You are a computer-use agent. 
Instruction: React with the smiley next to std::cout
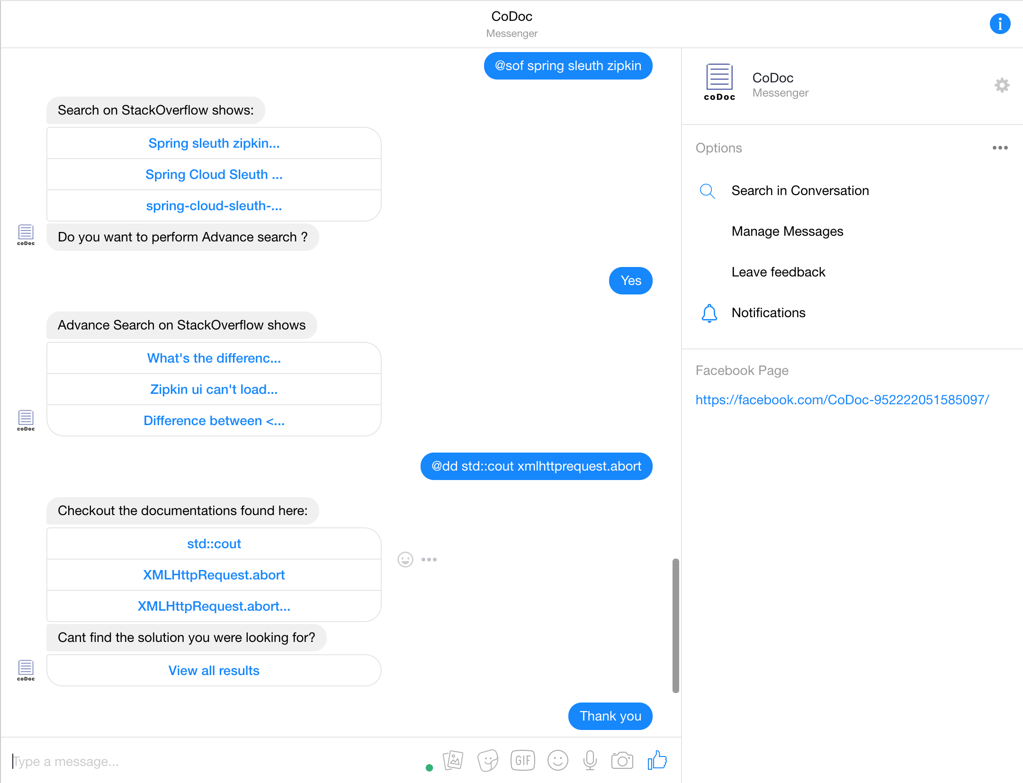click(405, 560)
